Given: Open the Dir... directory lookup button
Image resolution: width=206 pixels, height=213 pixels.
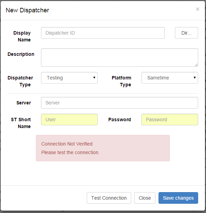Looking at the screenshot, I should pyautogui.click(x=186, y=33).
